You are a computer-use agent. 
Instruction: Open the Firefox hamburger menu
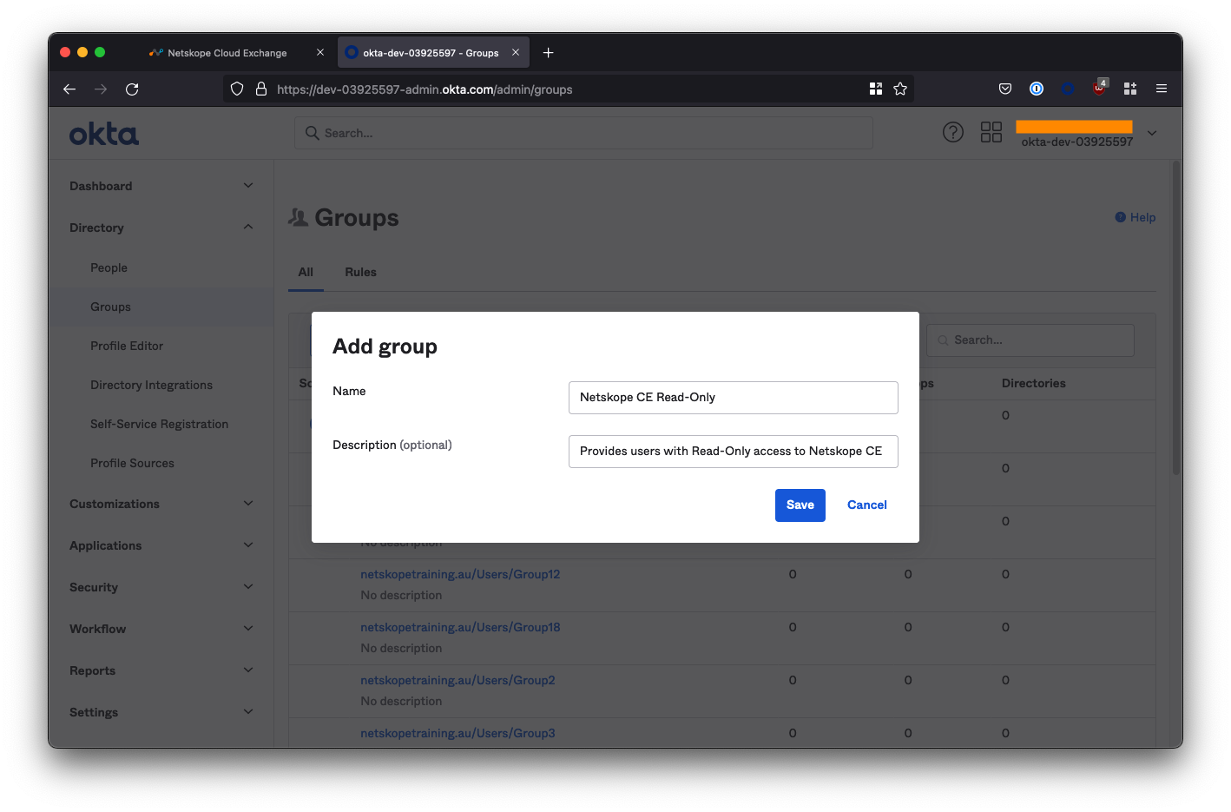click(1161, 89)
